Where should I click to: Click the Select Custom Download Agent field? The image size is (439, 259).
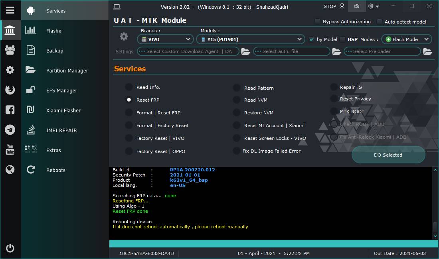[188, 51]
